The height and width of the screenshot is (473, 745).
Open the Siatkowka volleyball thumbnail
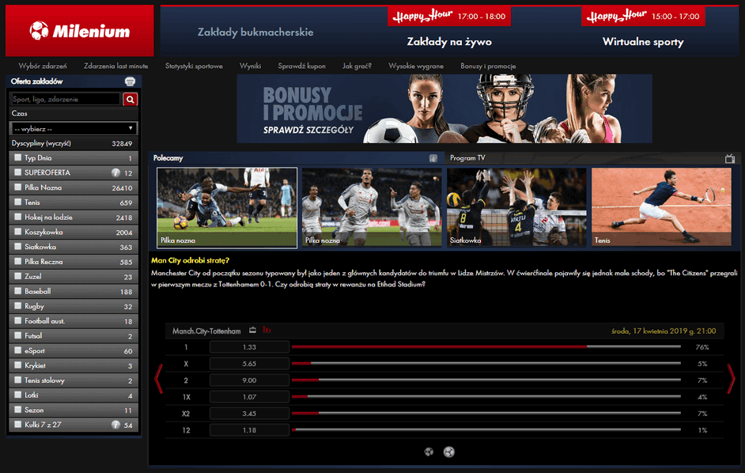pyautogui.click(x=516, y=206)
